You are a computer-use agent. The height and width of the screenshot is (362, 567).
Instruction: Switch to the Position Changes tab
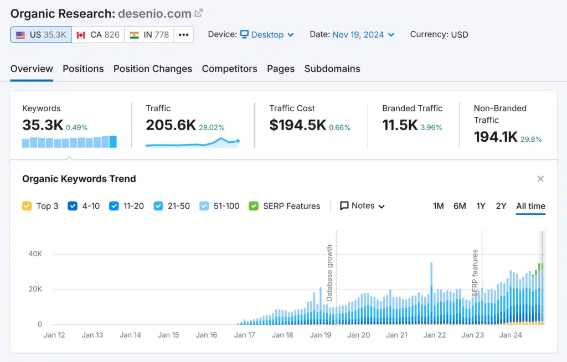click(x=153, y=69)
